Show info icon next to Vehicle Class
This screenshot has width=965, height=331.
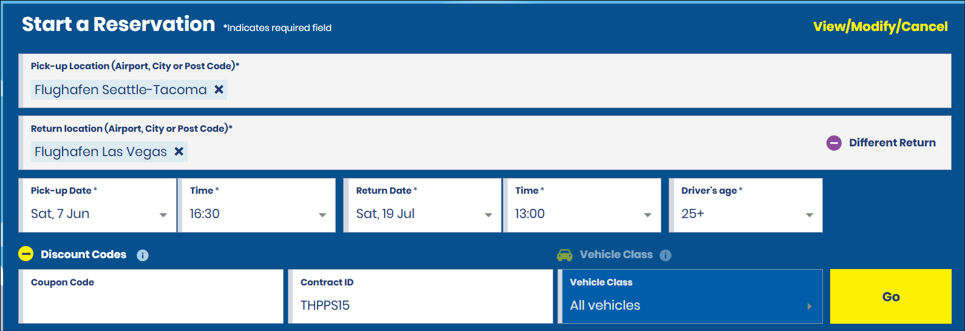pos(666,255)
